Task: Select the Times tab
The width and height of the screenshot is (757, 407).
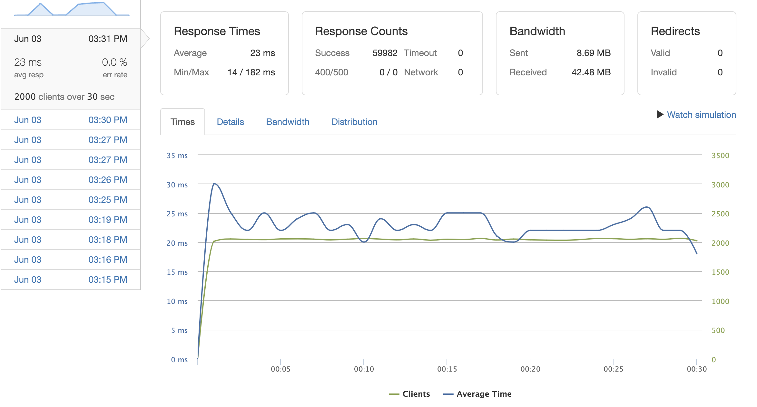Action: coord(182,122)
